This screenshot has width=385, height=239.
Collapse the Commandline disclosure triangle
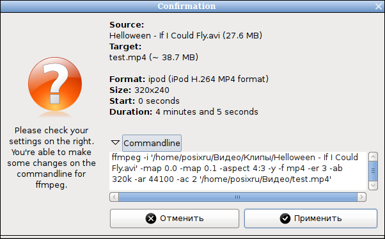point(115,143)
